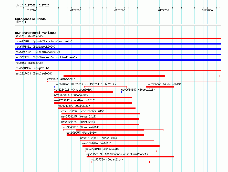Image resolution: width=228 pixels, height=172 pixels.
Task: Click the red bar under nsv3284511 (Chaisson2019)
Action: [x=83, y=92]
